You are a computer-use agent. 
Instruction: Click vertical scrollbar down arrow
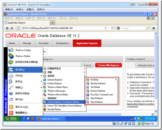tap(156, 111)
